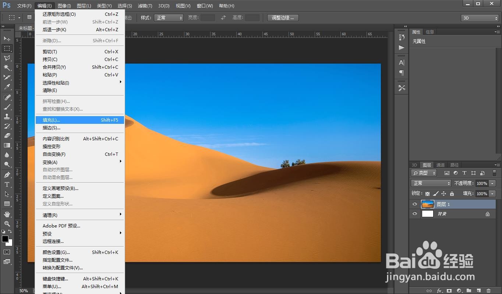Add a layer mask

point(449,291)
